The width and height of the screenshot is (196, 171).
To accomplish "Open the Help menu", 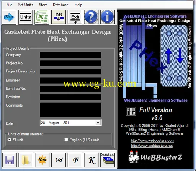I will 78,5.
